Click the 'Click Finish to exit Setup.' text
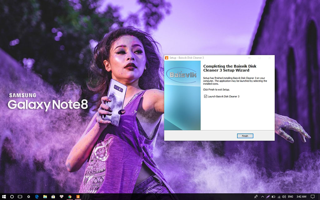 click(216, 90)
